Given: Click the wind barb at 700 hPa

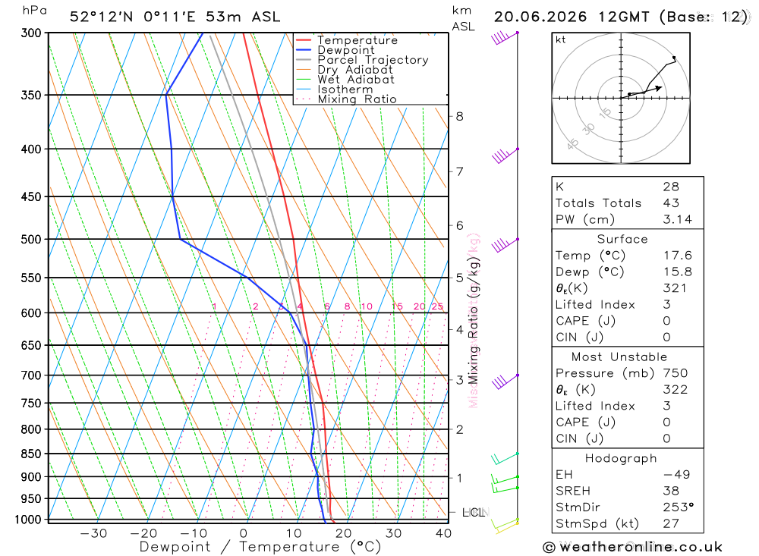Looking at the screenshot, I should [x=505, y=382].
